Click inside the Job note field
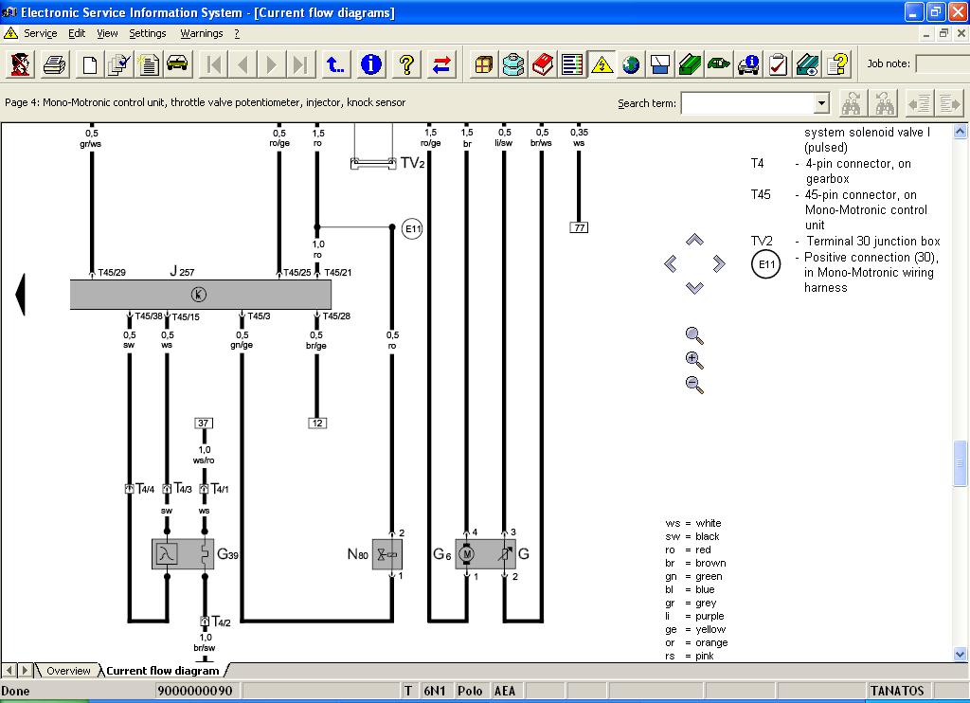 pos(941,64)
